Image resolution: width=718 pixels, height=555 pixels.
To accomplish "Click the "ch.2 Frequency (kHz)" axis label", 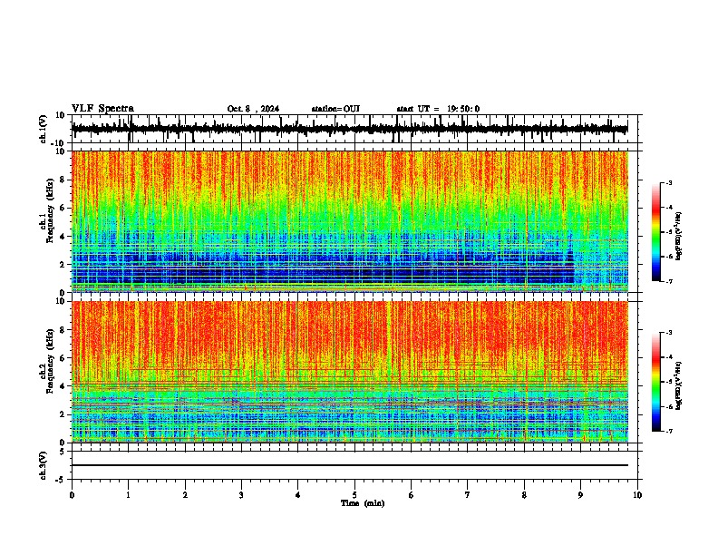I will point(46,361).
